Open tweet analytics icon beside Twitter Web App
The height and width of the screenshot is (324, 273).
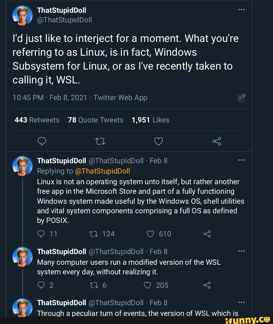pos(241,98)
